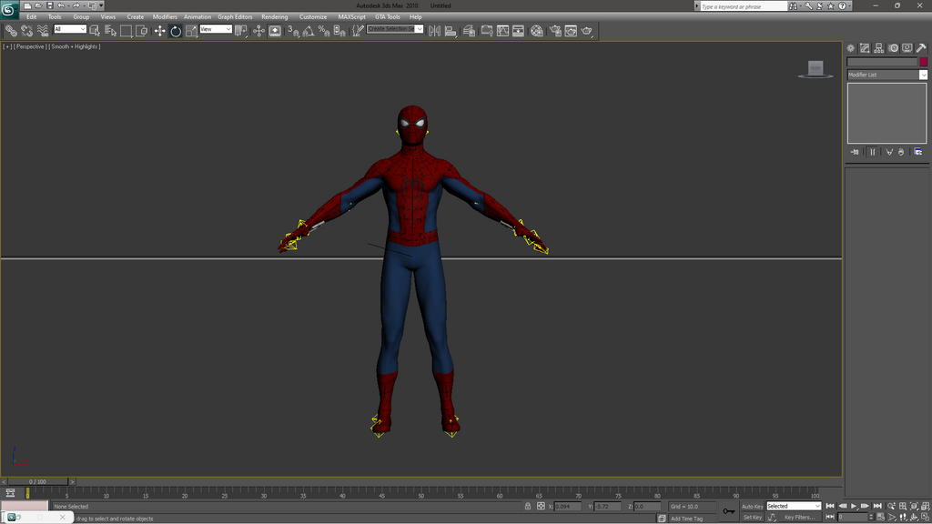Open the Utilities hammer panel
The image size is (932, 524).
[921, 48]
